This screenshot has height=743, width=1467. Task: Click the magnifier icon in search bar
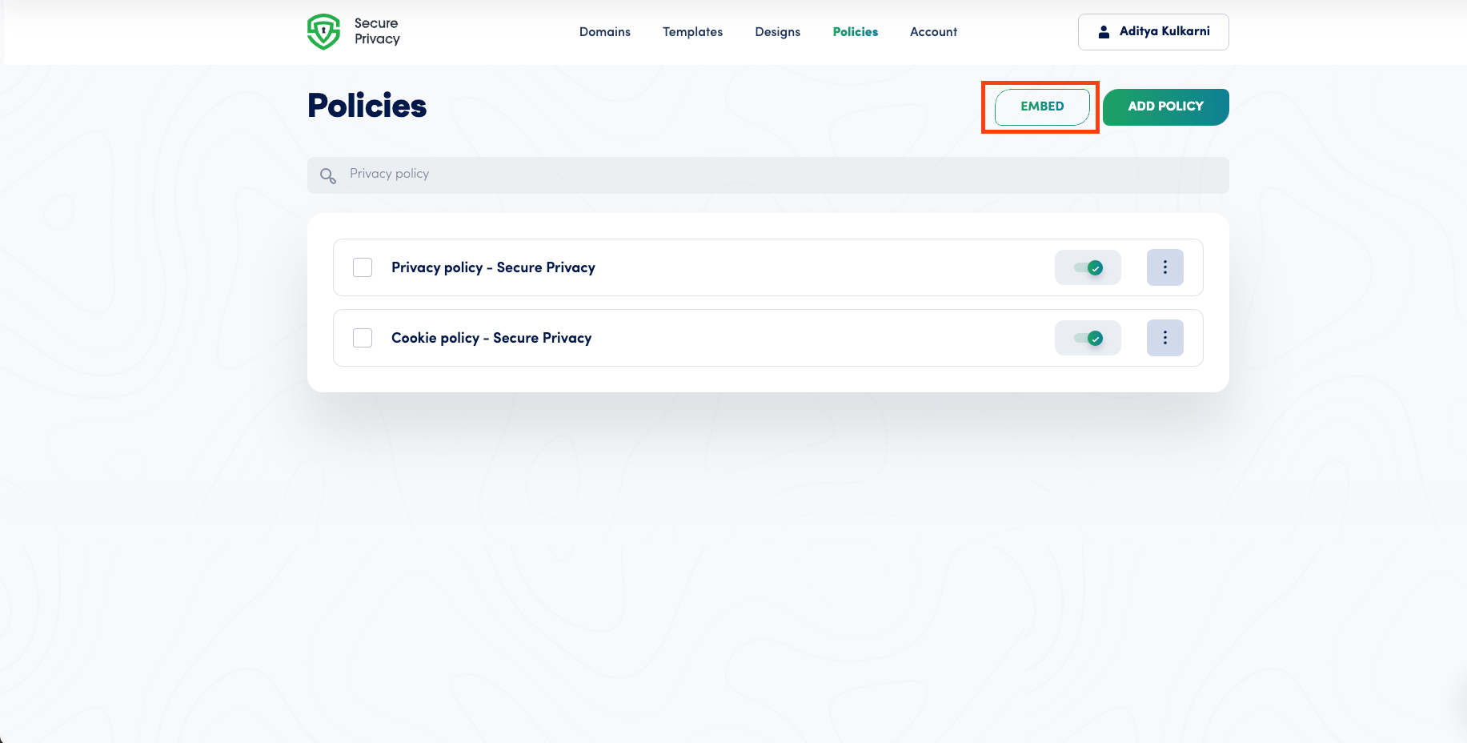[327, 175]
